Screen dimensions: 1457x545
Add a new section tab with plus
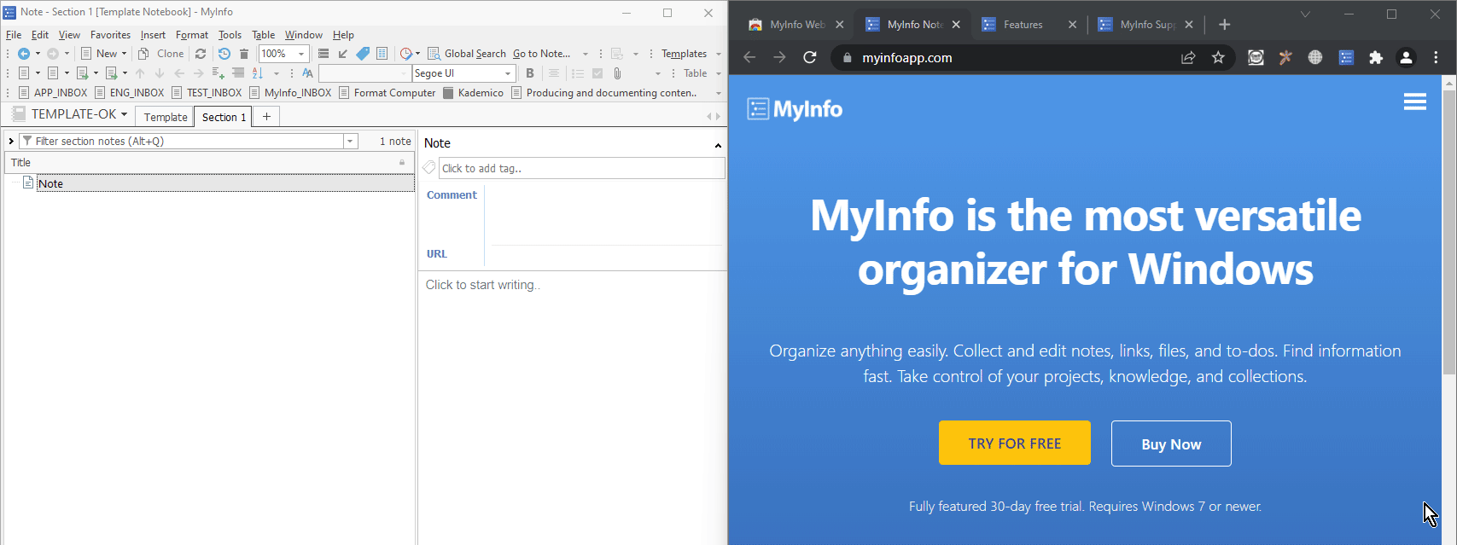(266, 117)
